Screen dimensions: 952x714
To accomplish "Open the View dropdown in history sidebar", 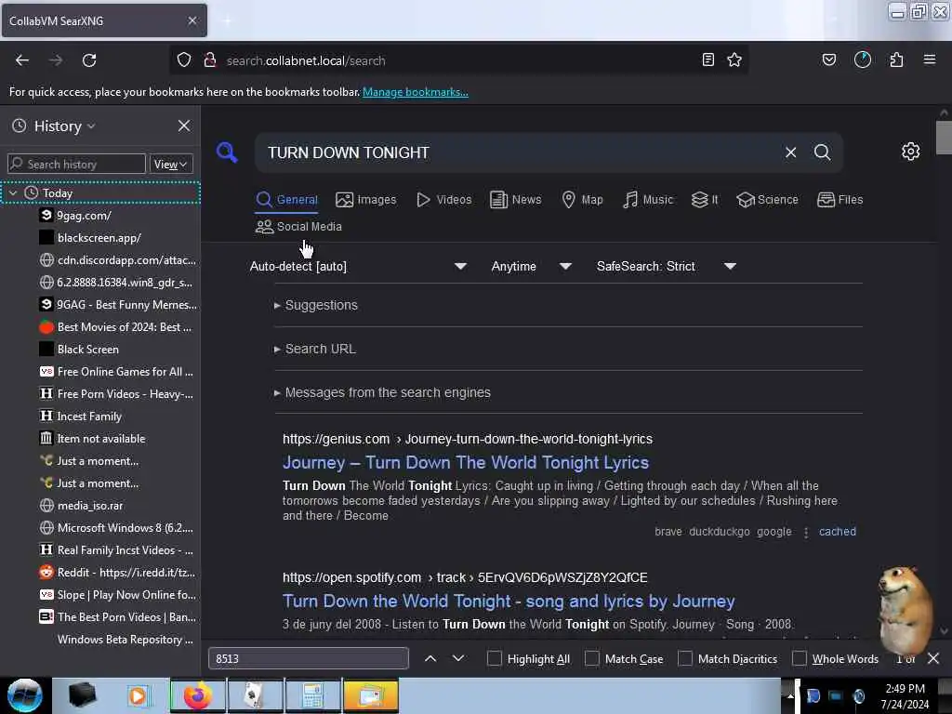I will coord(171,164).
